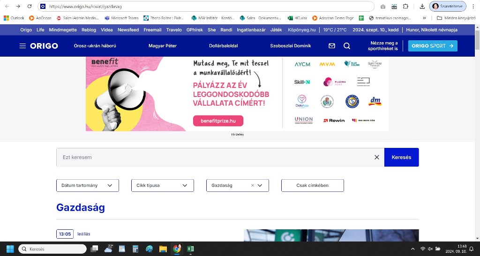Screen dimensions: 480x256
Task: Open weather widget in taskbar
Action: pos(109,249)
